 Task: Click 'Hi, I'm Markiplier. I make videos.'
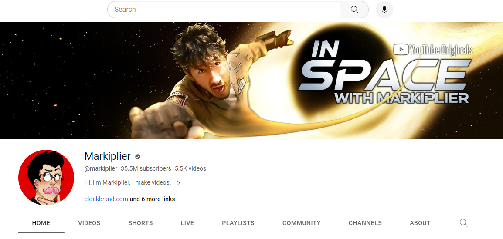[127, 182]
